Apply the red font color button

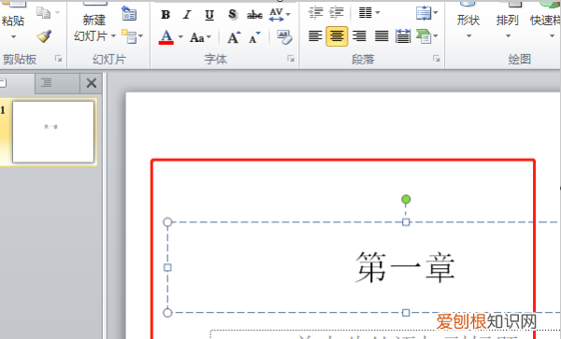pyautogui.click(x=166, y=36)
